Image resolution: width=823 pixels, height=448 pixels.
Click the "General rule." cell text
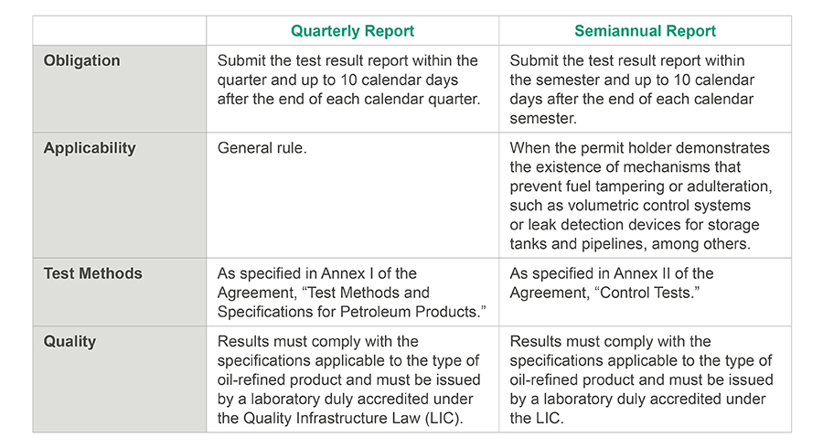[262, 148]
